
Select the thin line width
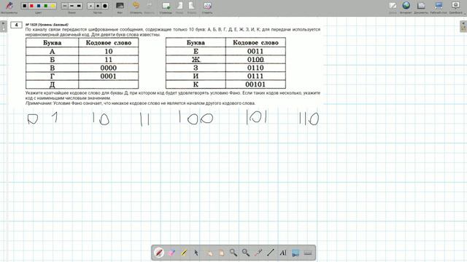click(65, 6)
